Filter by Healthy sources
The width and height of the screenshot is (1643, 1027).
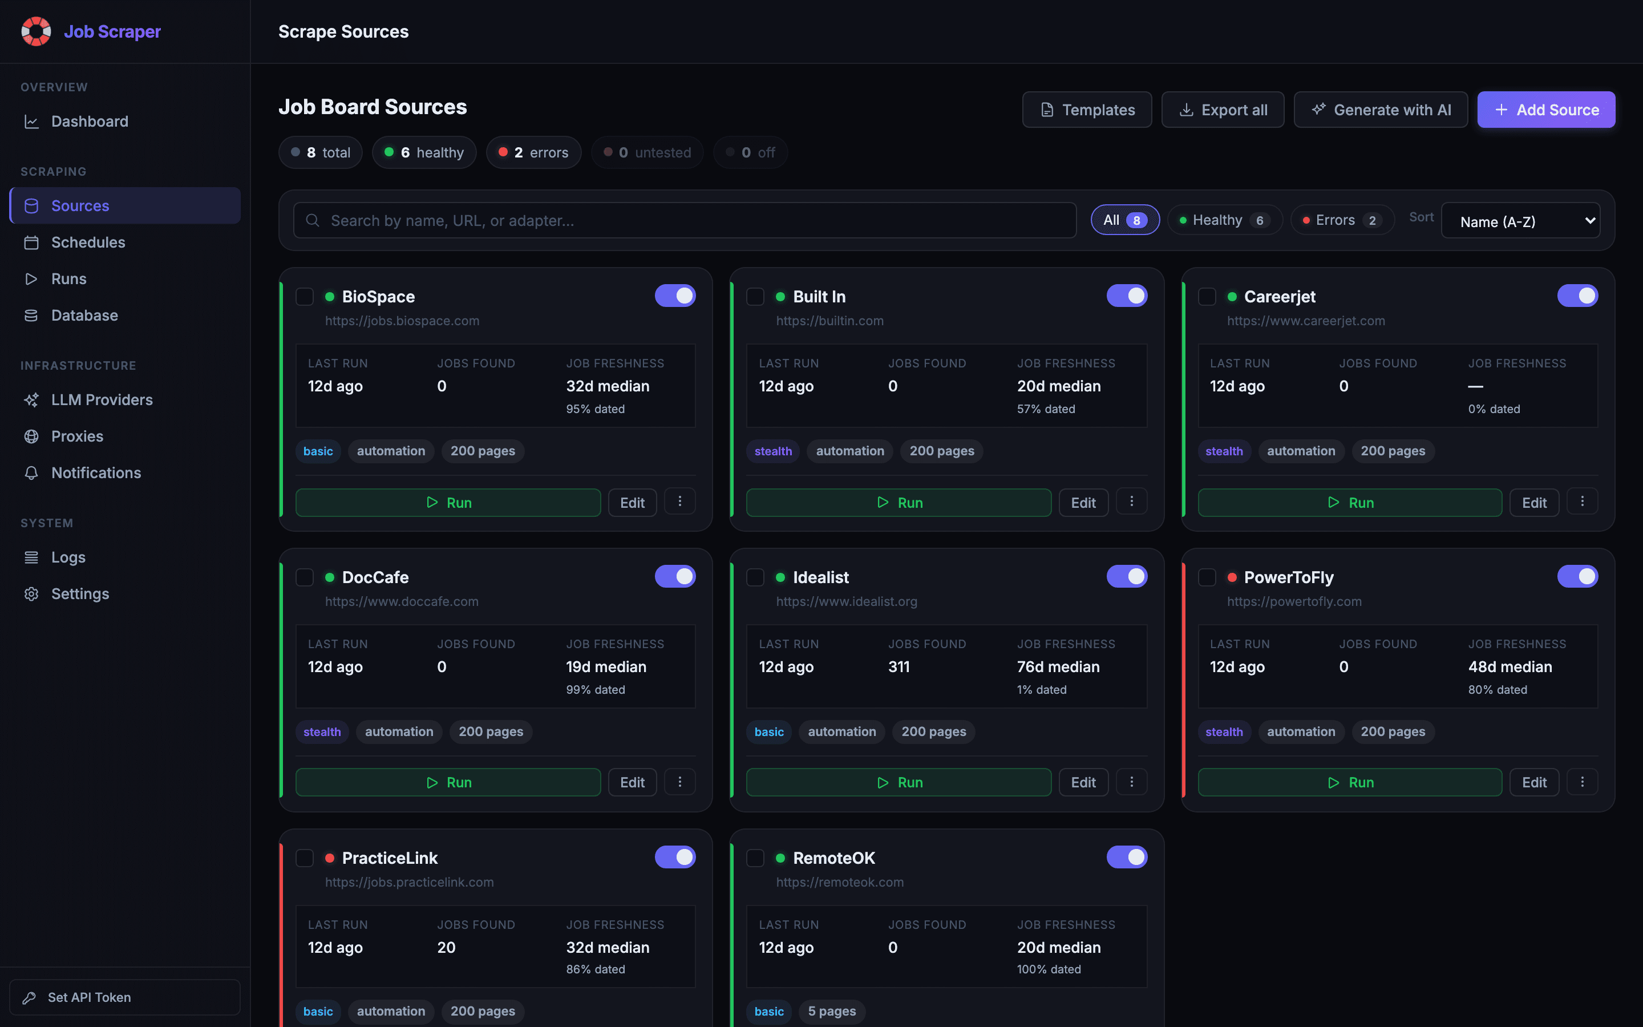1225,220
